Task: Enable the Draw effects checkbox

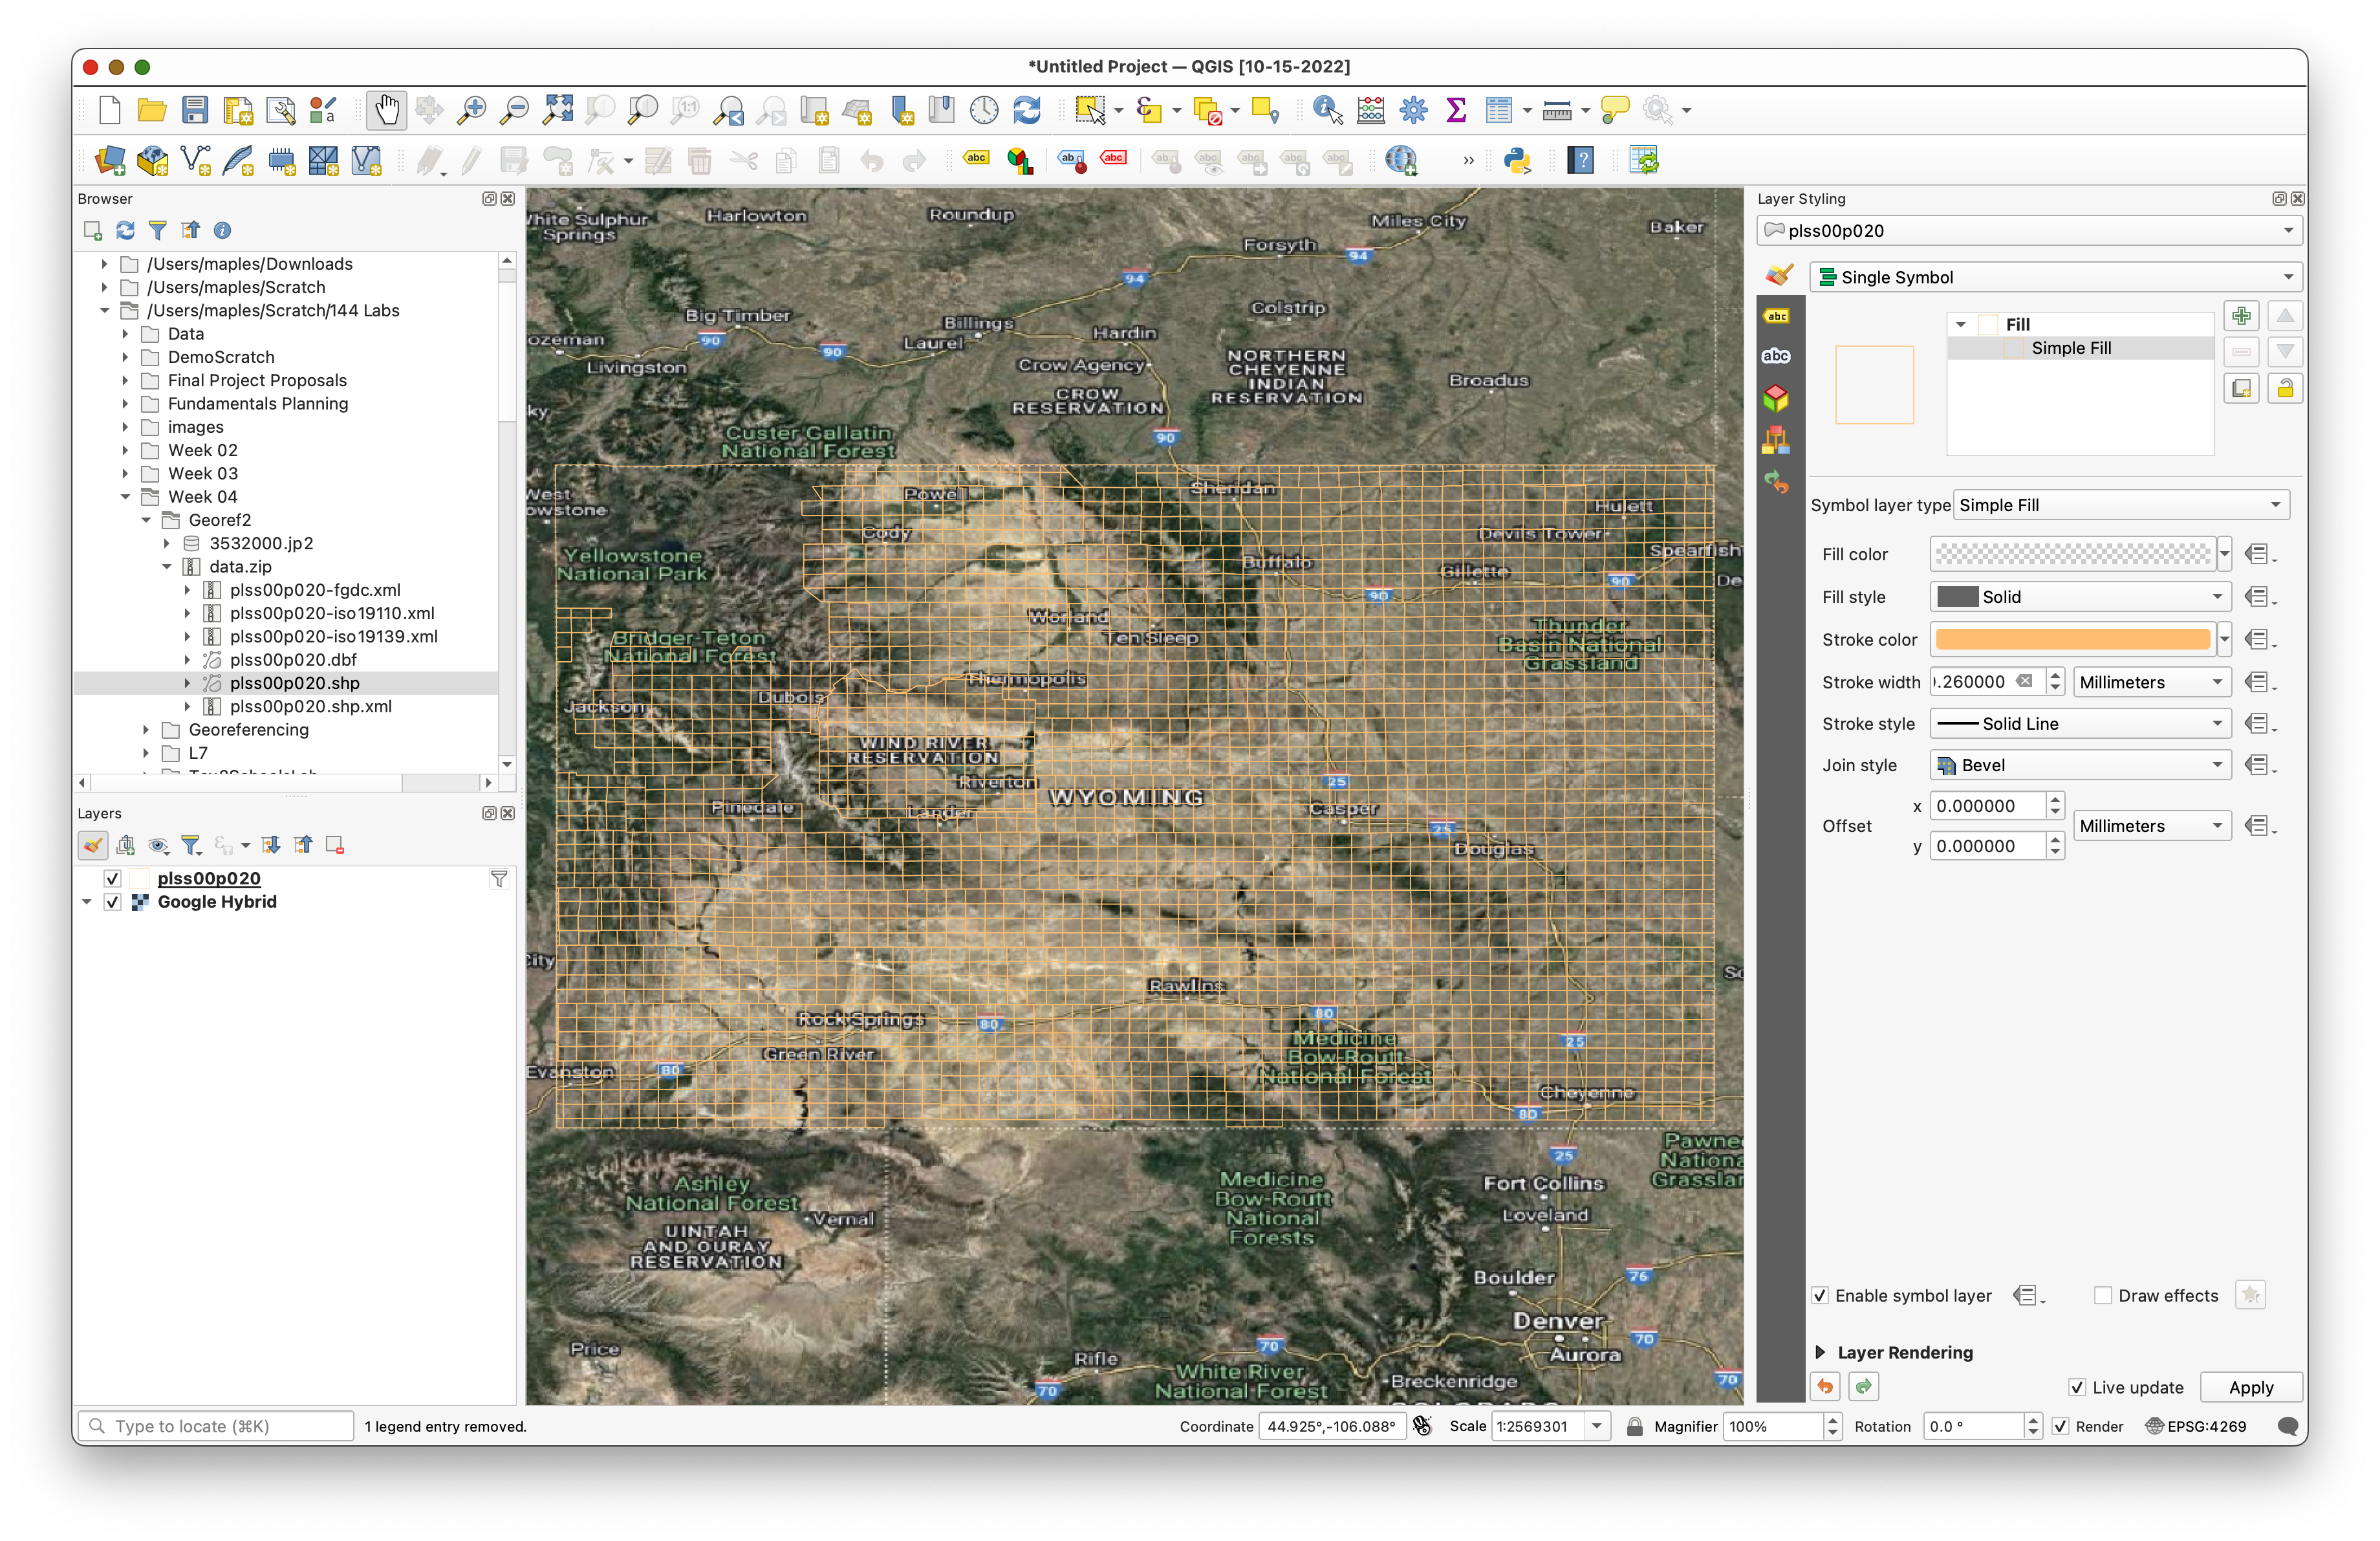Action: [x=2103, y=1295]
